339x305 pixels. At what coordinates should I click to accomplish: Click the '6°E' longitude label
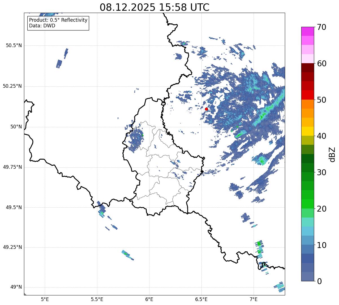(x=149, y=299)
